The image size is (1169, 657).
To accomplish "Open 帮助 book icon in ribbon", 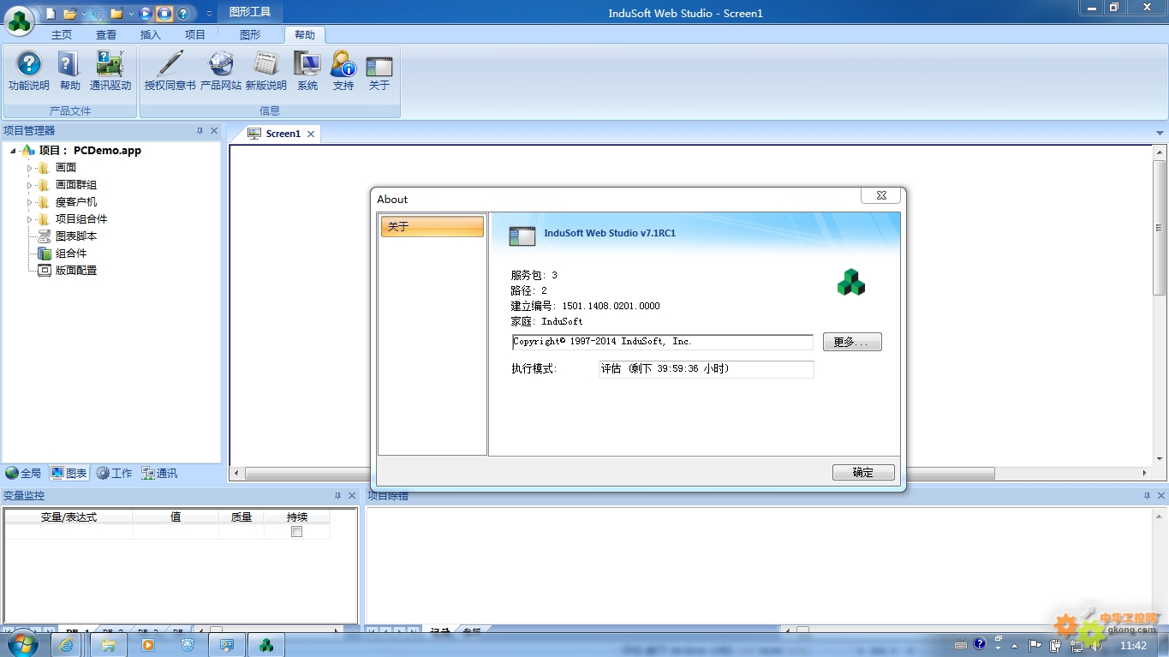I will tap(69, 70).
